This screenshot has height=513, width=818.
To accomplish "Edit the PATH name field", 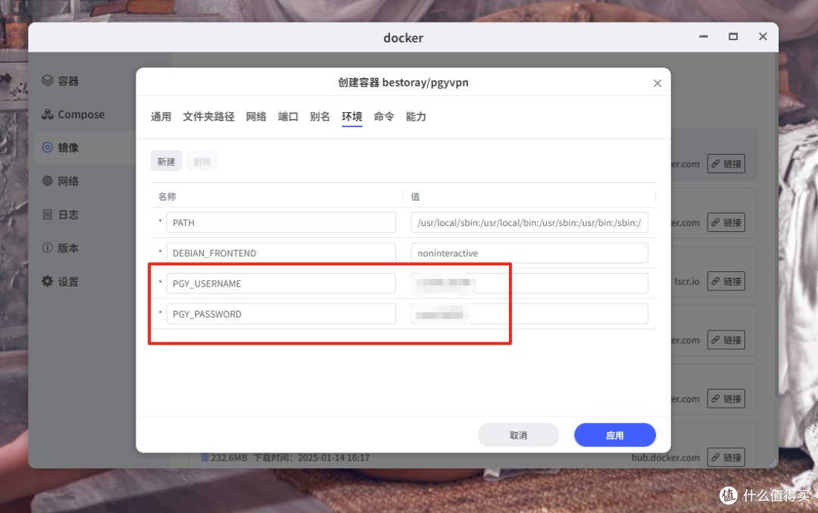I will coord(281,222).
